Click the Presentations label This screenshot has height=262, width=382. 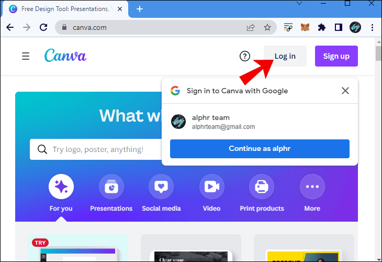point(111,209)
